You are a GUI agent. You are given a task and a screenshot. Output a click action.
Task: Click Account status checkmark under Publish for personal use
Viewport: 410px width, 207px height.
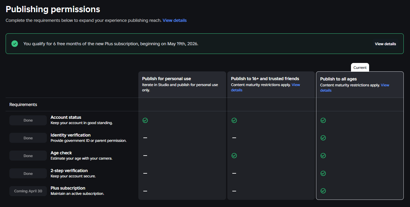(145, 120)
